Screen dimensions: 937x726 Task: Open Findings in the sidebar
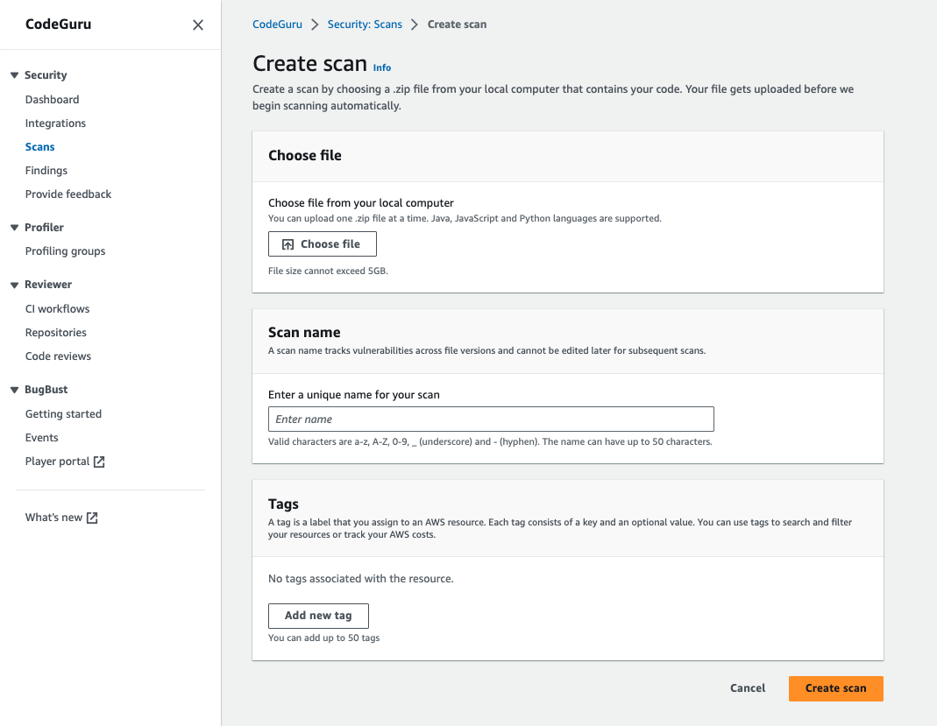pos(46,171)
